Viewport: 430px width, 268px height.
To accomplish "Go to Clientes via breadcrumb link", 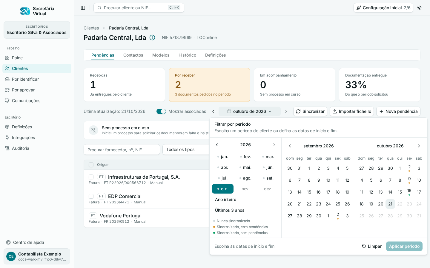I will (91, 28).
